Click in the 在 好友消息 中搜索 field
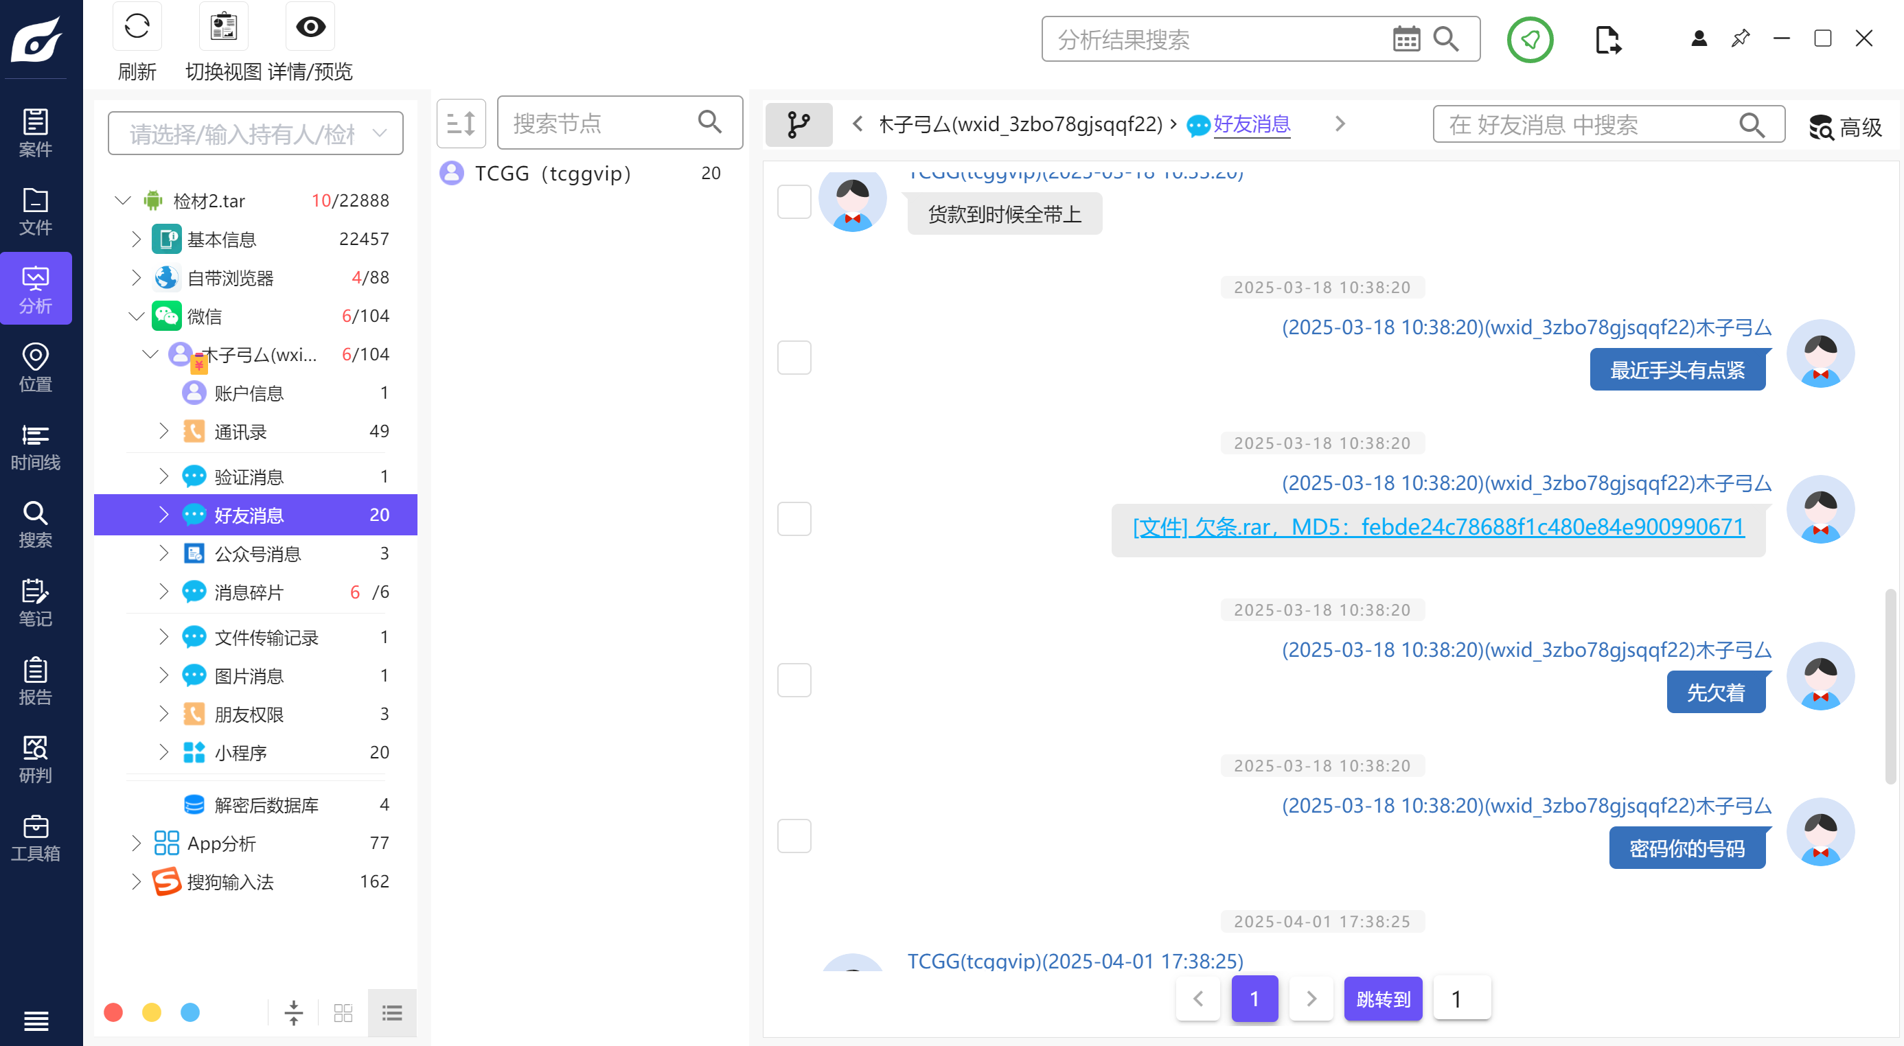This screenshot has height=1046, width=1904. (1608, 124)
